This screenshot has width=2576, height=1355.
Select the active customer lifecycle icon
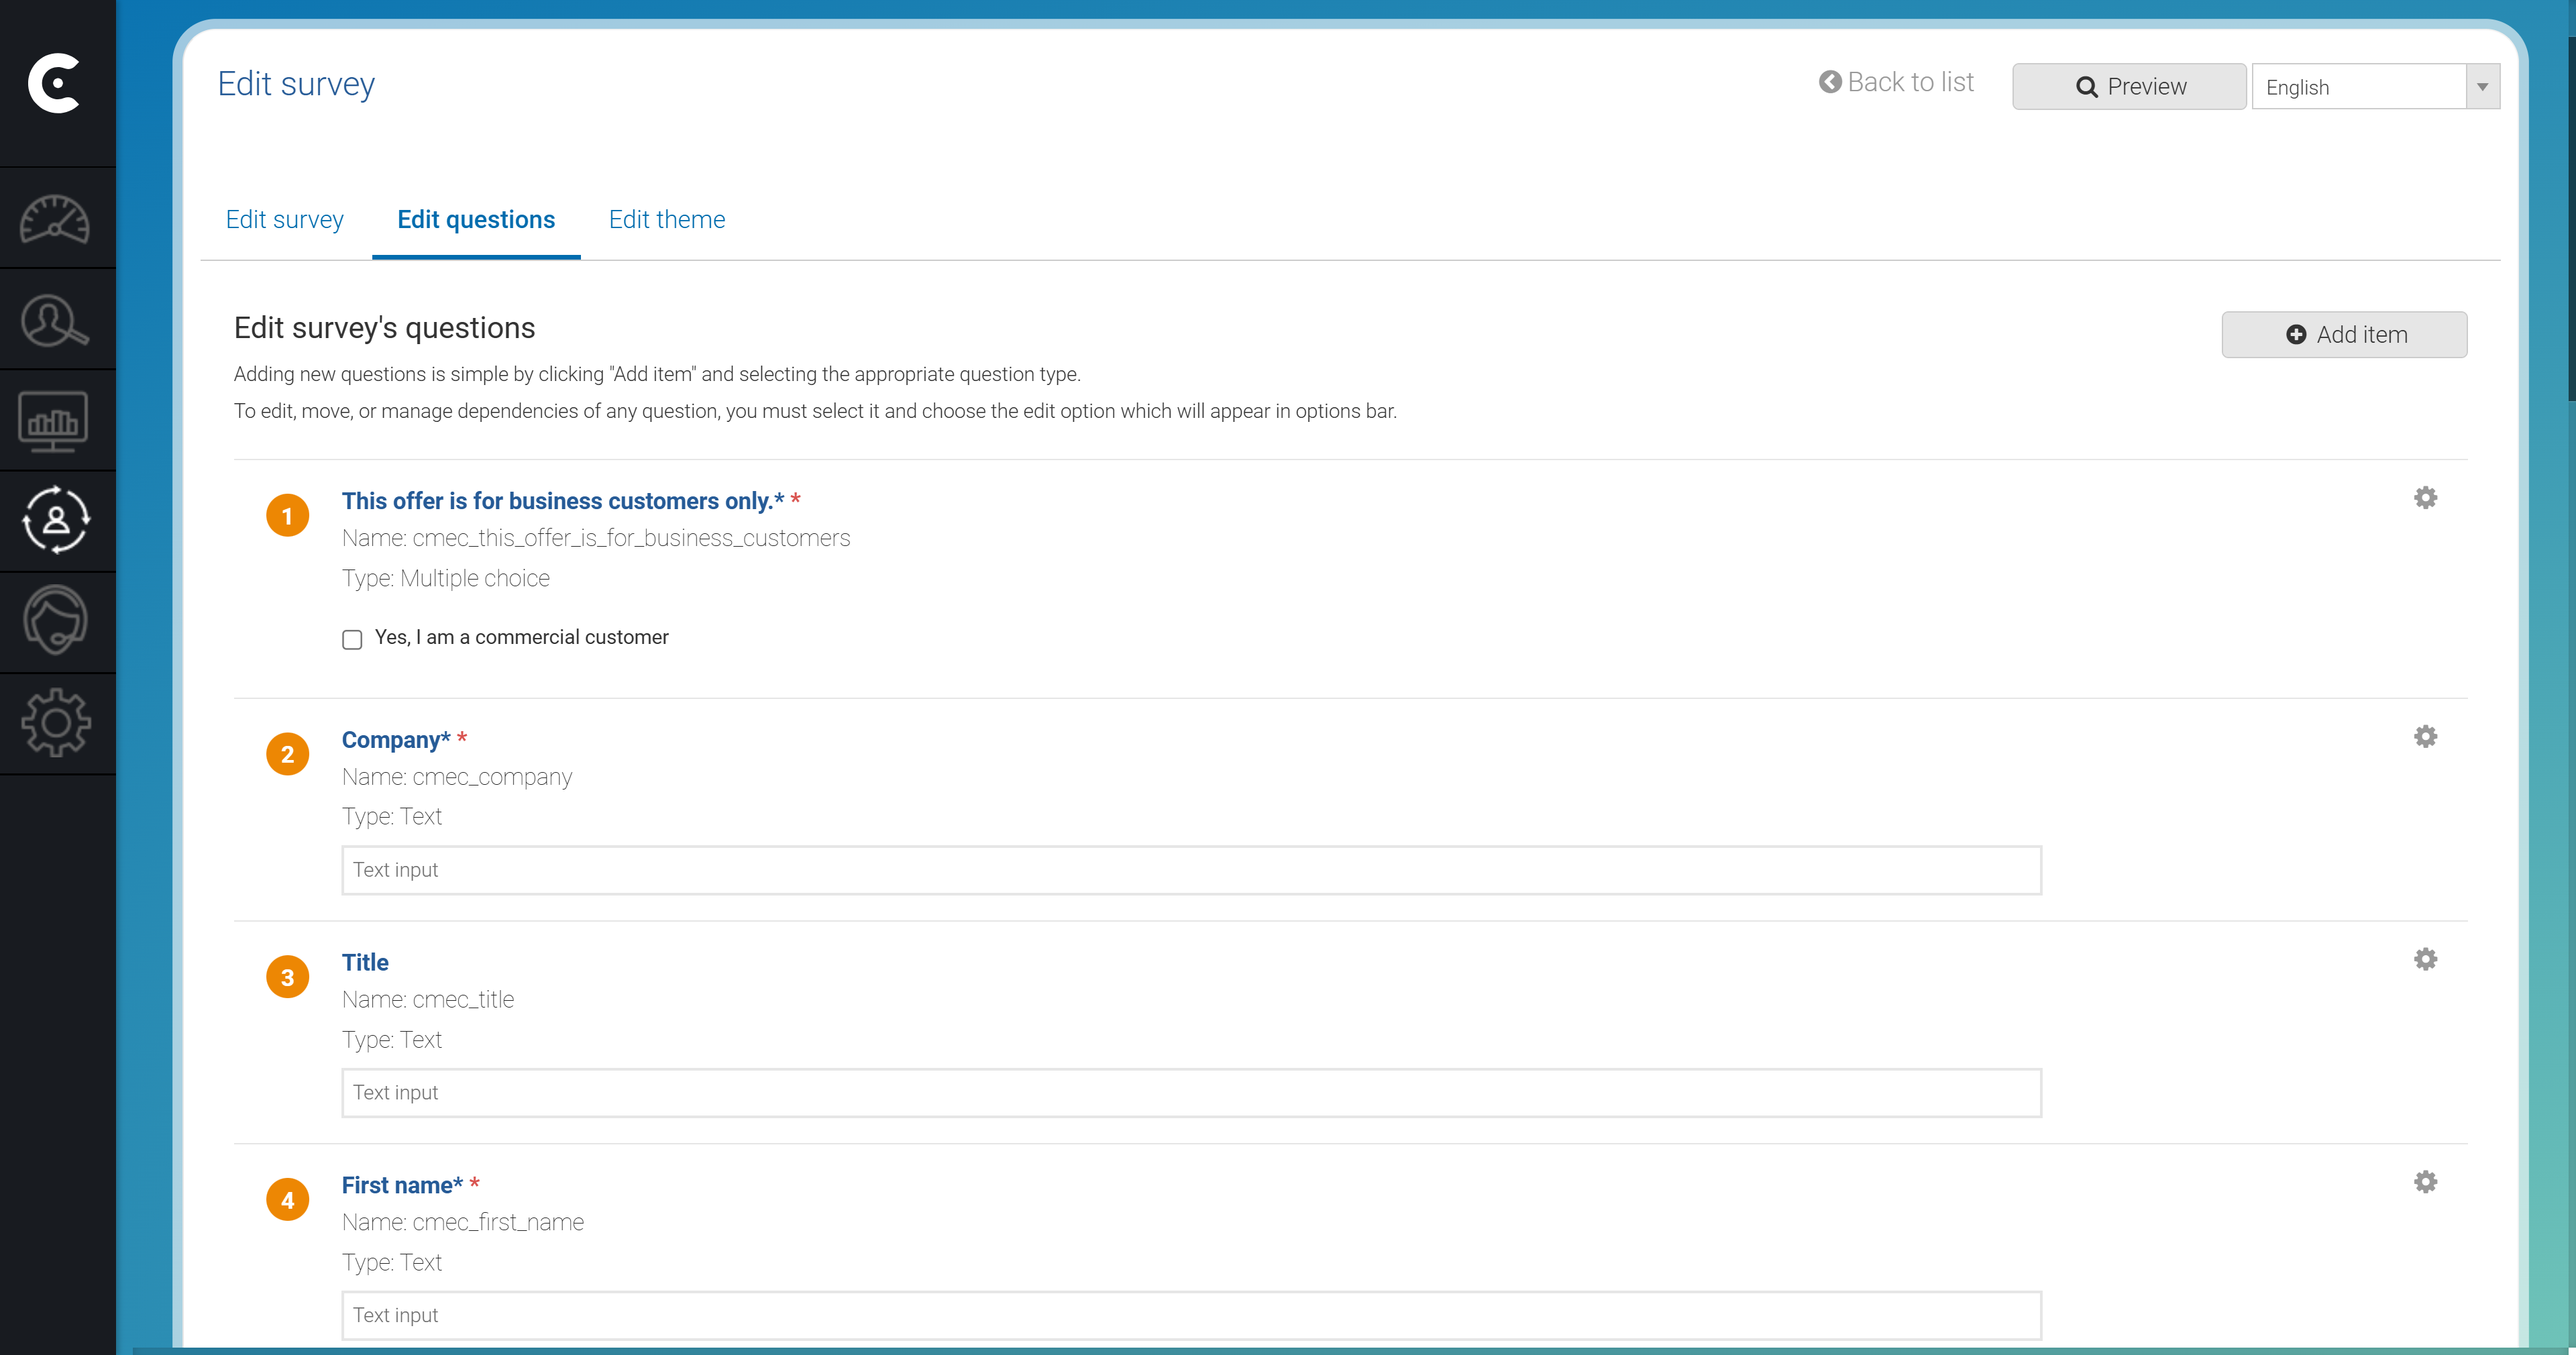click(56, 520)
